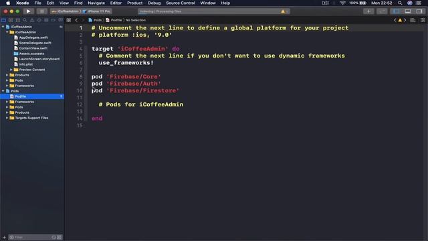Viewport: 428px width, 241px height.
Task: Collapse the iCoffeeAdmin group folder
Action: [x=7, y=32]
